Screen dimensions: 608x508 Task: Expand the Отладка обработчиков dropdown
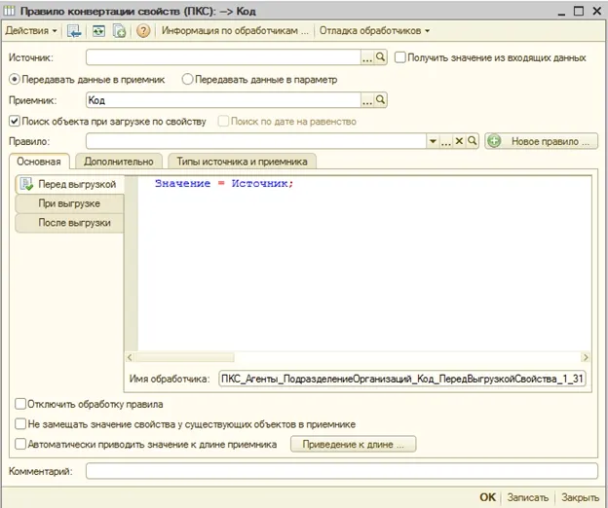click(x=374, y=30)
